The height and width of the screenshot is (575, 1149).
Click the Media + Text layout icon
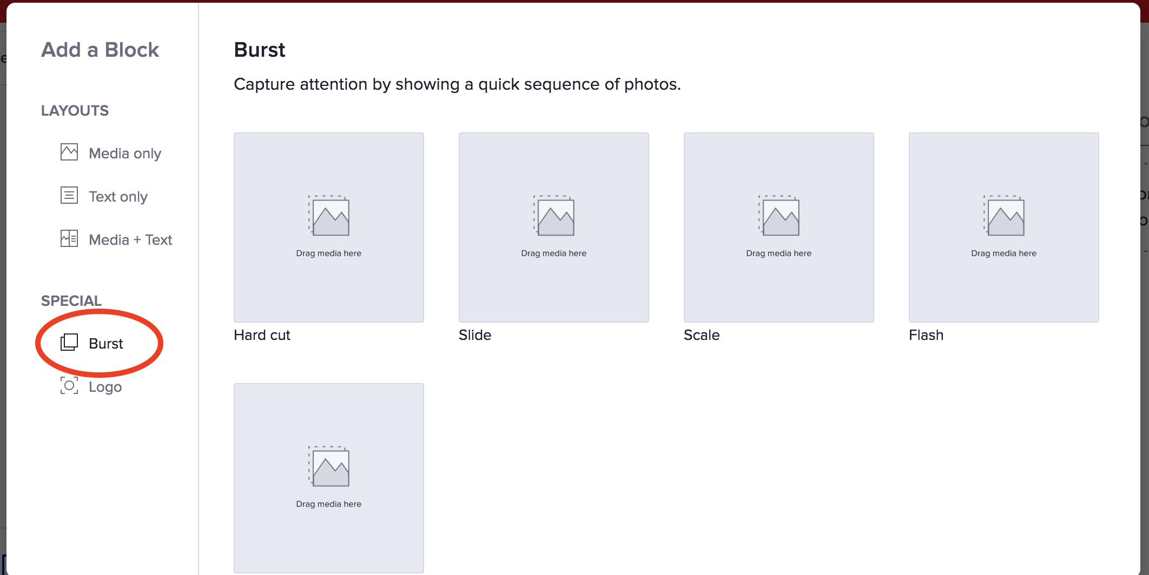pyautogui.click(x=69, y=238)
